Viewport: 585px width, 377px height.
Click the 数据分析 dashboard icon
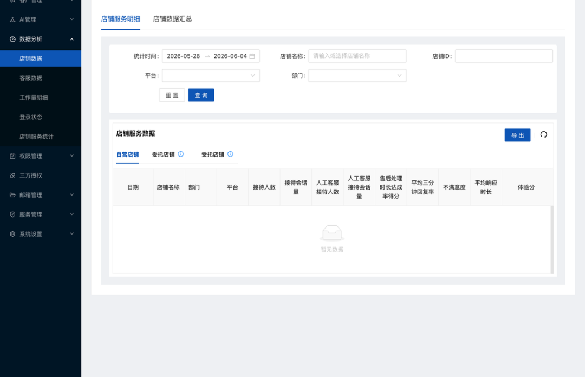[12, 39]
